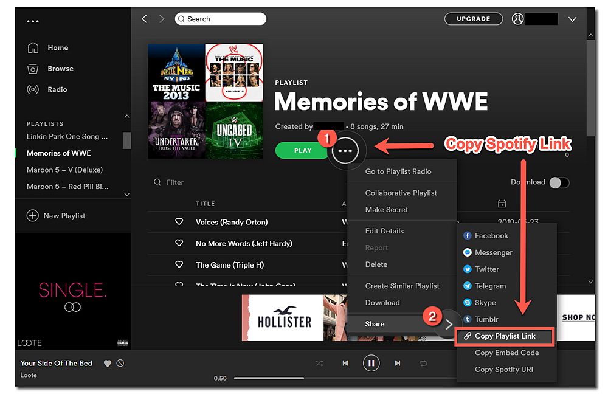This screenshot has width=608, height=397.
Task: Choose Go to Playlist Radio
Action: coord(398,171)
